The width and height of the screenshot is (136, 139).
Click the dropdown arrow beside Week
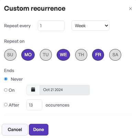(x=106, y=26)
